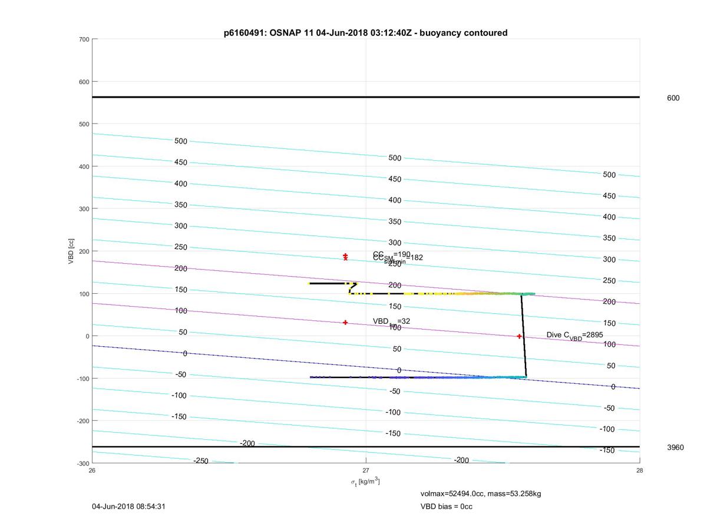This screenshot has width=707, height=521.
Task: Click the red plus marker beside VBD=32
Action: (345, 323)
